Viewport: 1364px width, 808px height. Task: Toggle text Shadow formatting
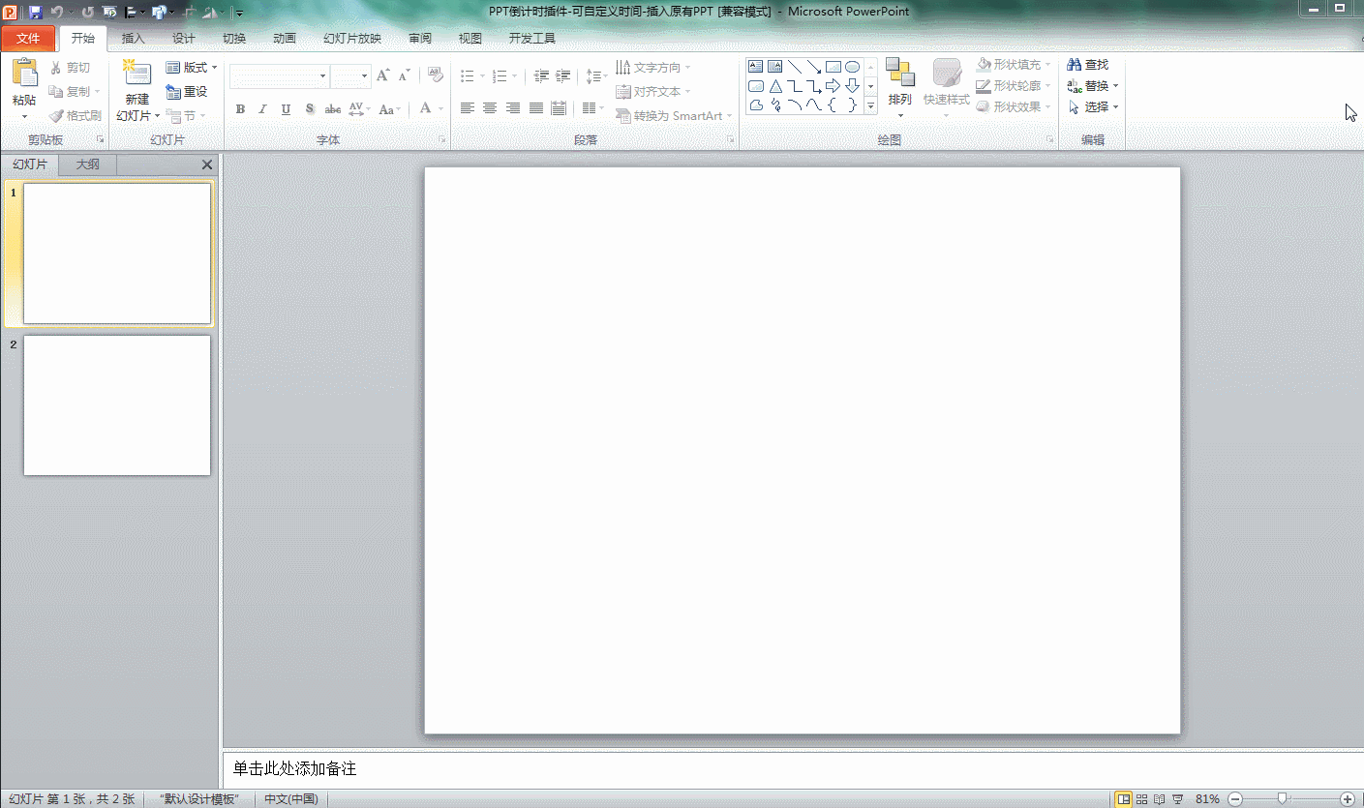tap(310, 109)
